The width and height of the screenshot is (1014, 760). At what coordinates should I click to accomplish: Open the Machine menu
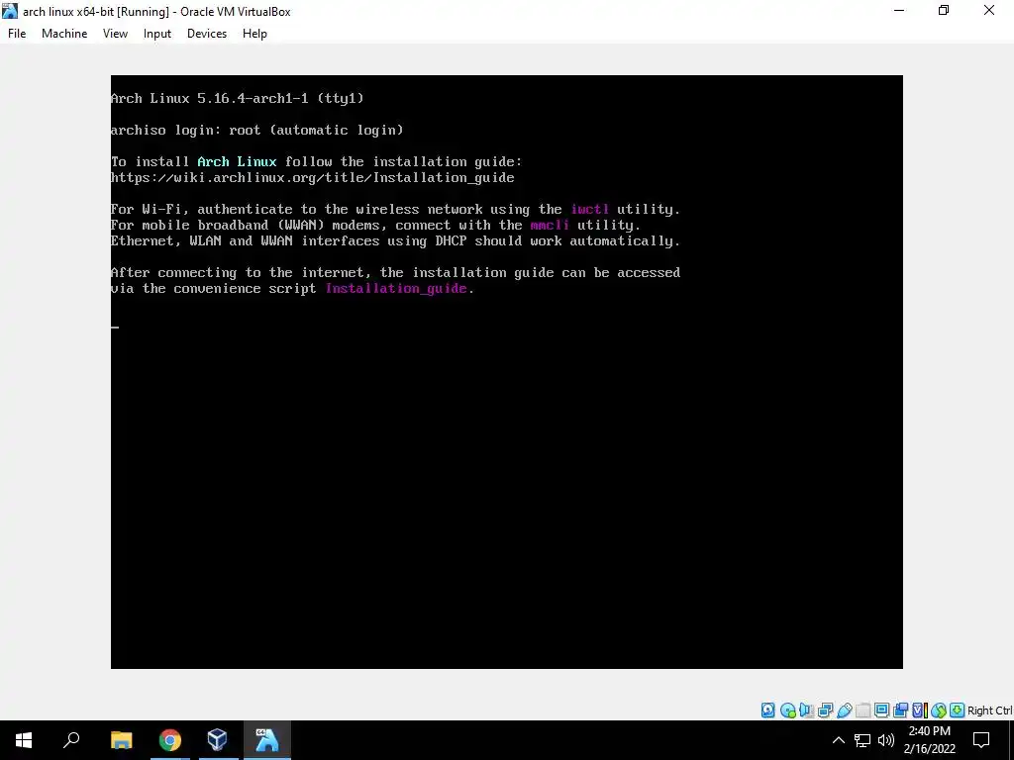point(64,34)
